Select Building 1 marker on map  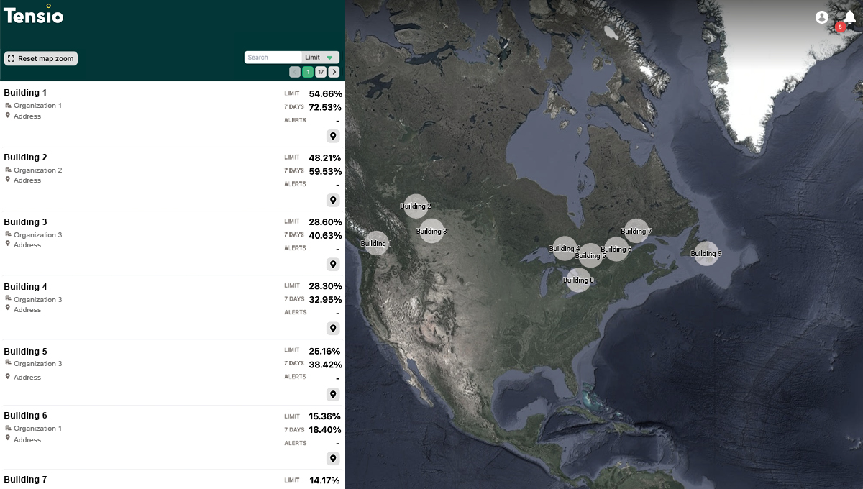pos(376,243)
